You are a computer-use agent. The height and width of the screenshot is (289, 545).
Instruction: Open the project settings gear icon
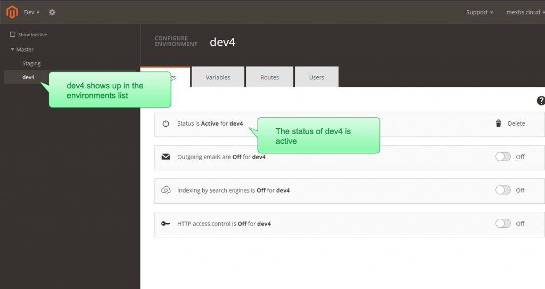click(x=52, y=12)
